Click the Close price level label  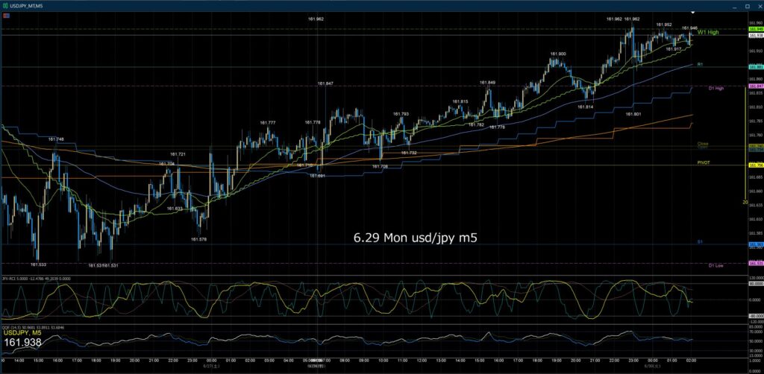click(703, 144)
